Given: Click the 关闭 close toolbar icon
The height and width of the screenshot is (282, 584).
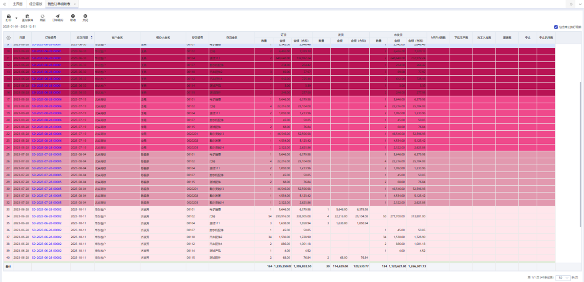Looking at the screenshot, I should (85, 17).
